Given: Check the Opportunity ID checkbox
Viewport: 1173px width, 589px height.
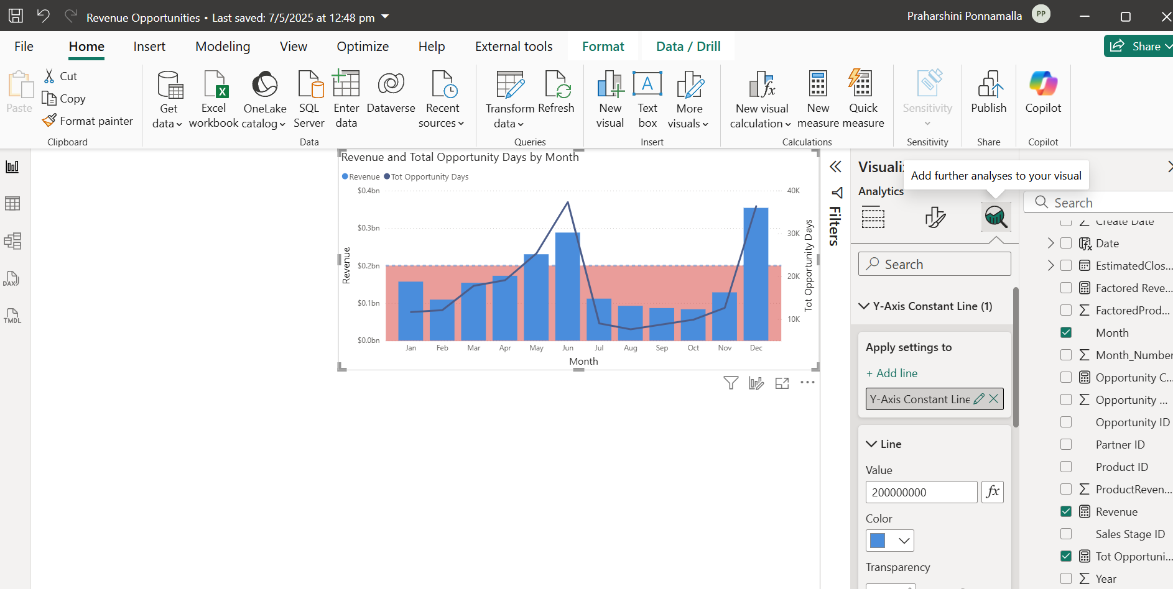Looking at the screenshot, I should click(1066, 422).
